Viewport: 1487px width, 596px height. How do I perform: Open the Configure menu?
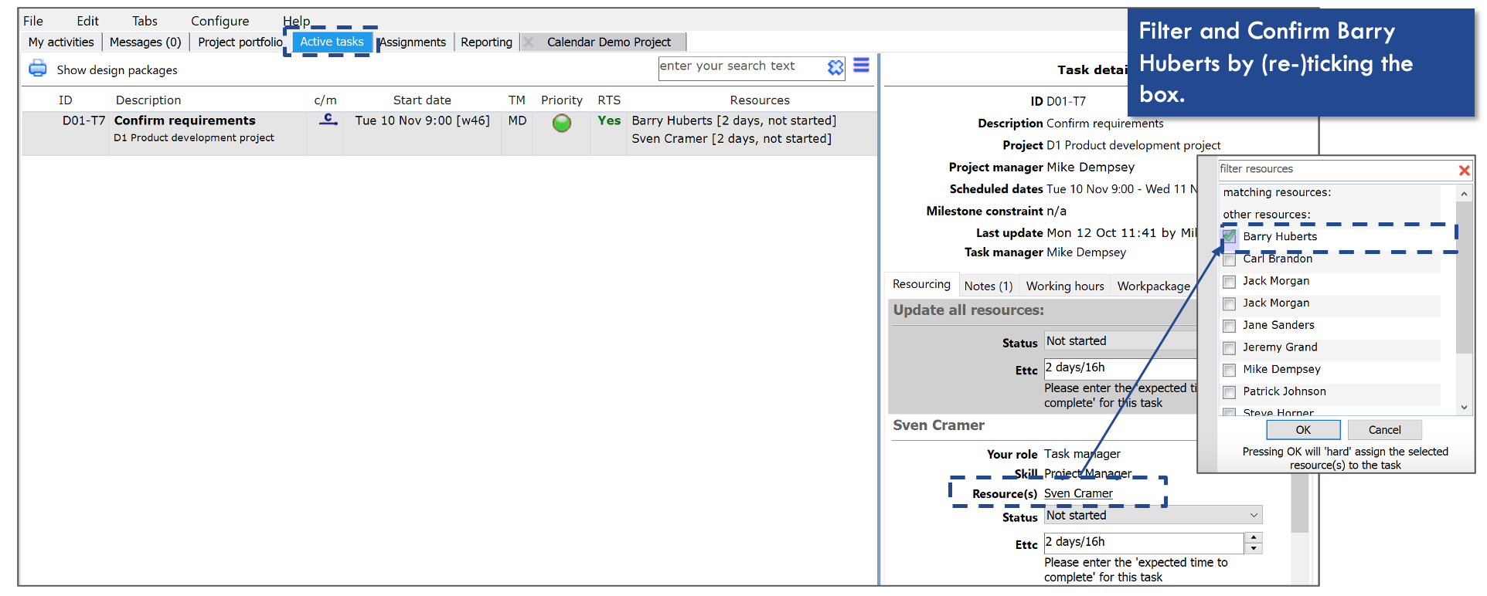coord(219,21)
